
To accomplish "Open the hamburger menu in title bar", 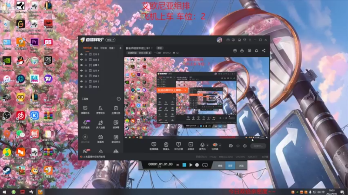I will tap(250, 40).
